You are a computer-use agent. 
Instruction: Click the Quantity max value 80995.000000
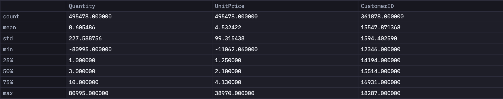[89, 93]
